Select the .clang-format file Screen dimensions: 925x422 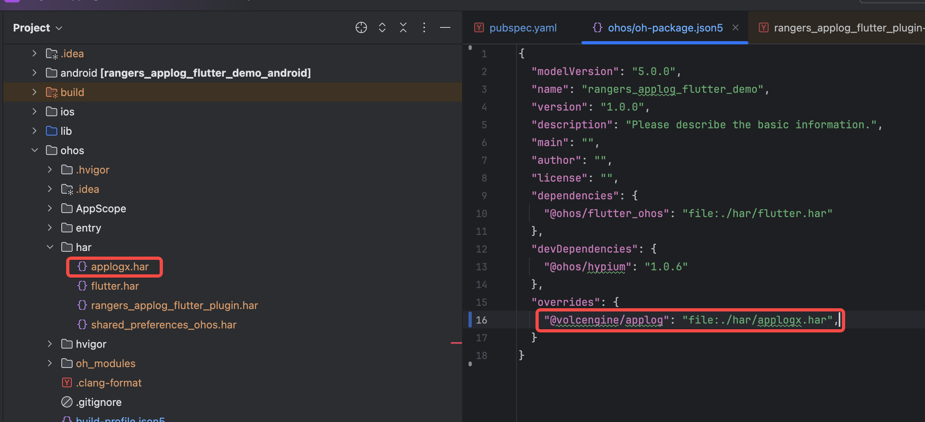(108, 383)
